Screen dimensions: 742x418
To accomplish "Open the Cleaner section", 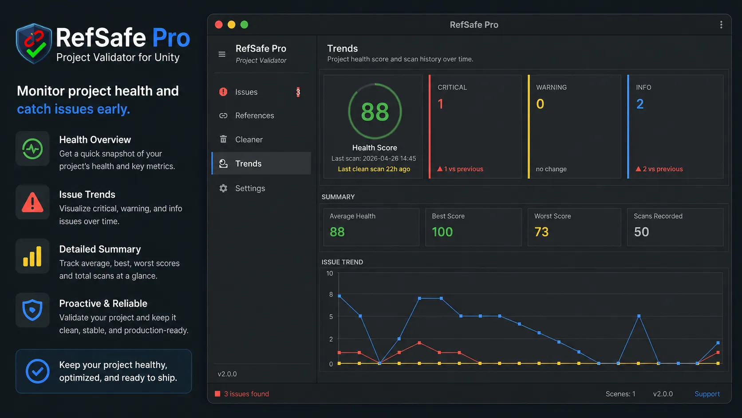I will tap(261, 139).
